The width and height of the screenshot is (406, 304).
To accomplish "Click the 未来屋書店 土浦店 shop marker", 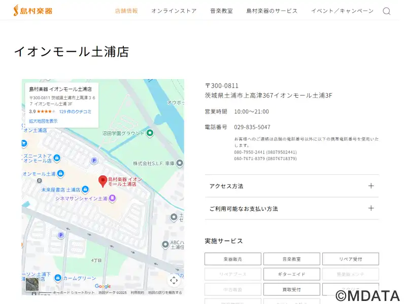I will pyautogui.click(x=85, y=189).
